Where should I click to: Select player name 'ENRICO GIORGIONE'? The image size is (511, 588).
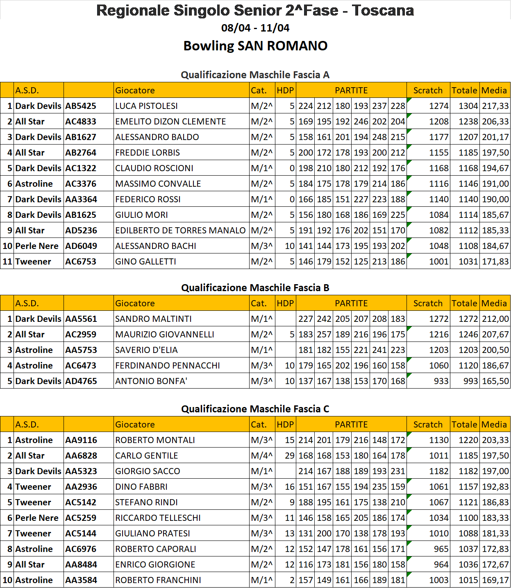click(155, 565)
